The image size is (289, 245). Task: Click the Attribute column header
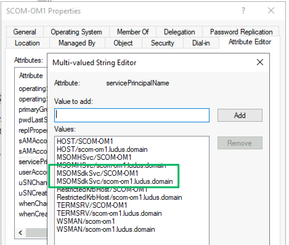point(31,76)
